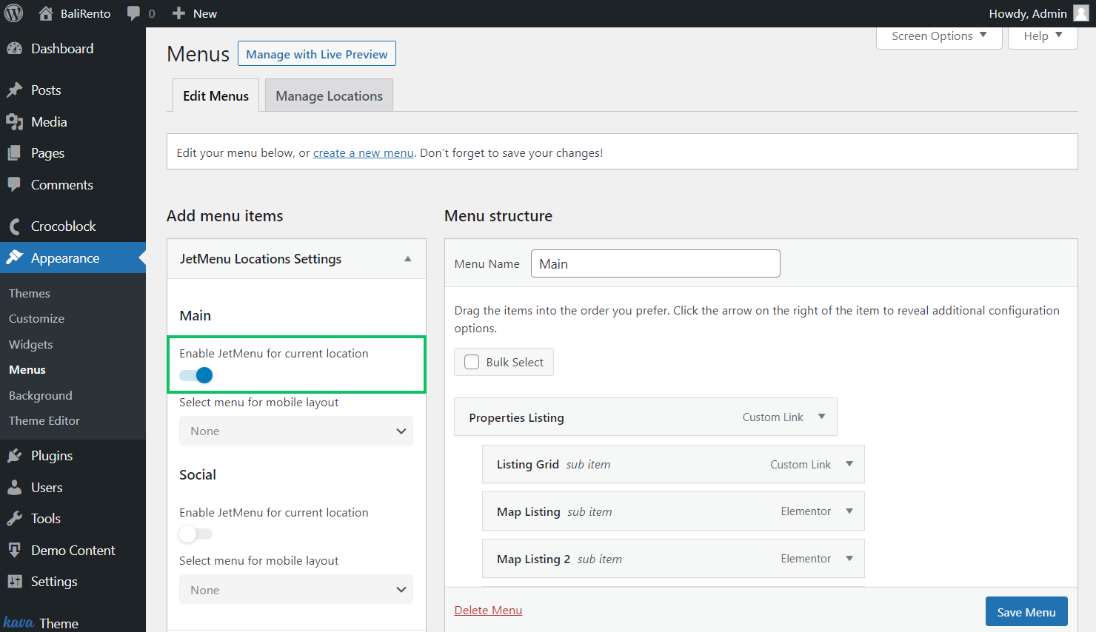Click the Crocoblock logo icon
This screenshot has height=632, width=1096.
coord(15,226)
